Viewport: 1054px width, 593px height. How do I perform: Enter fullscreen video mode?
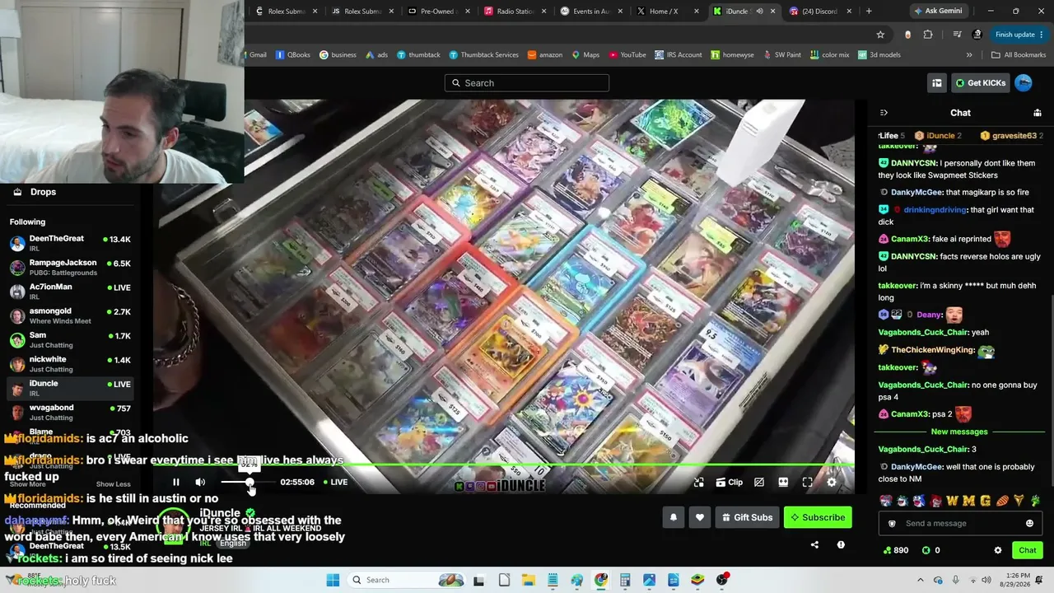[x=807, y=483]
